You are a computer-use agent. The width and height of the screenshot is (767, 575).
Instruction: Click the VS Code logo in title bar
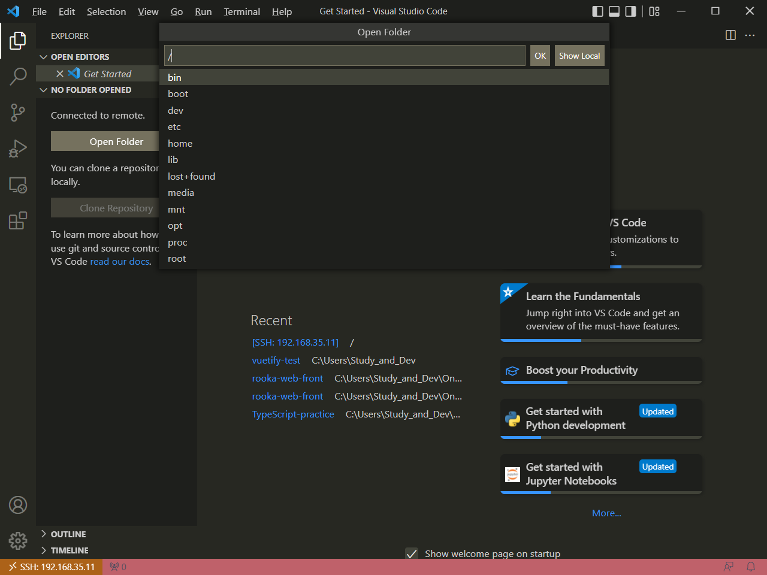pos(13,11)
